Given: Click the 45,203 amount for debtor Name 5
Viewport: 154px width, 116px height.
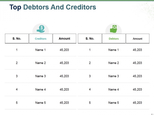Looking at the screenshot, I should 137,102.
